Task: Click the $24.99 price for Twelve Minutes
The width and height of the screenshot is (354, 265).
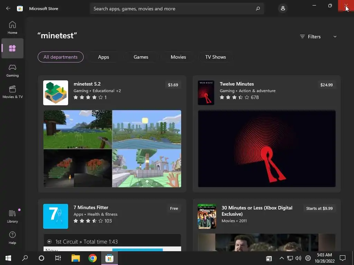Action: 326,85
